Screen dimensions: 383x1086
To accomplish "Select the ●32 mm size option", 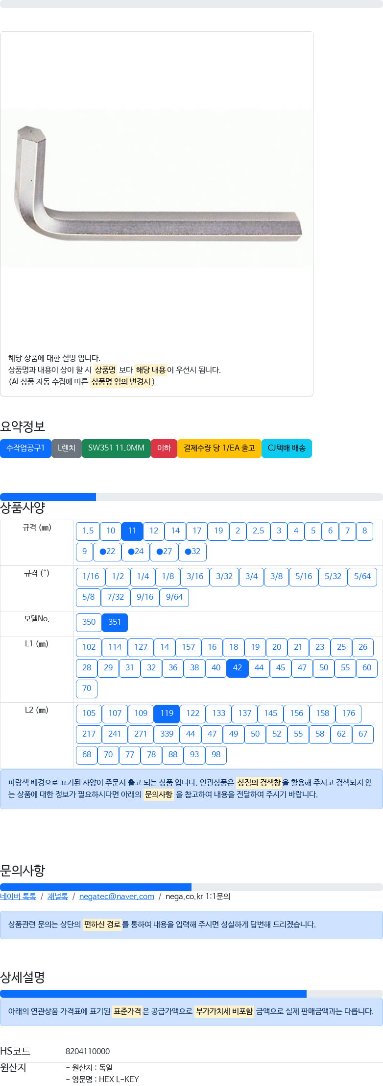I will (192, 552).
